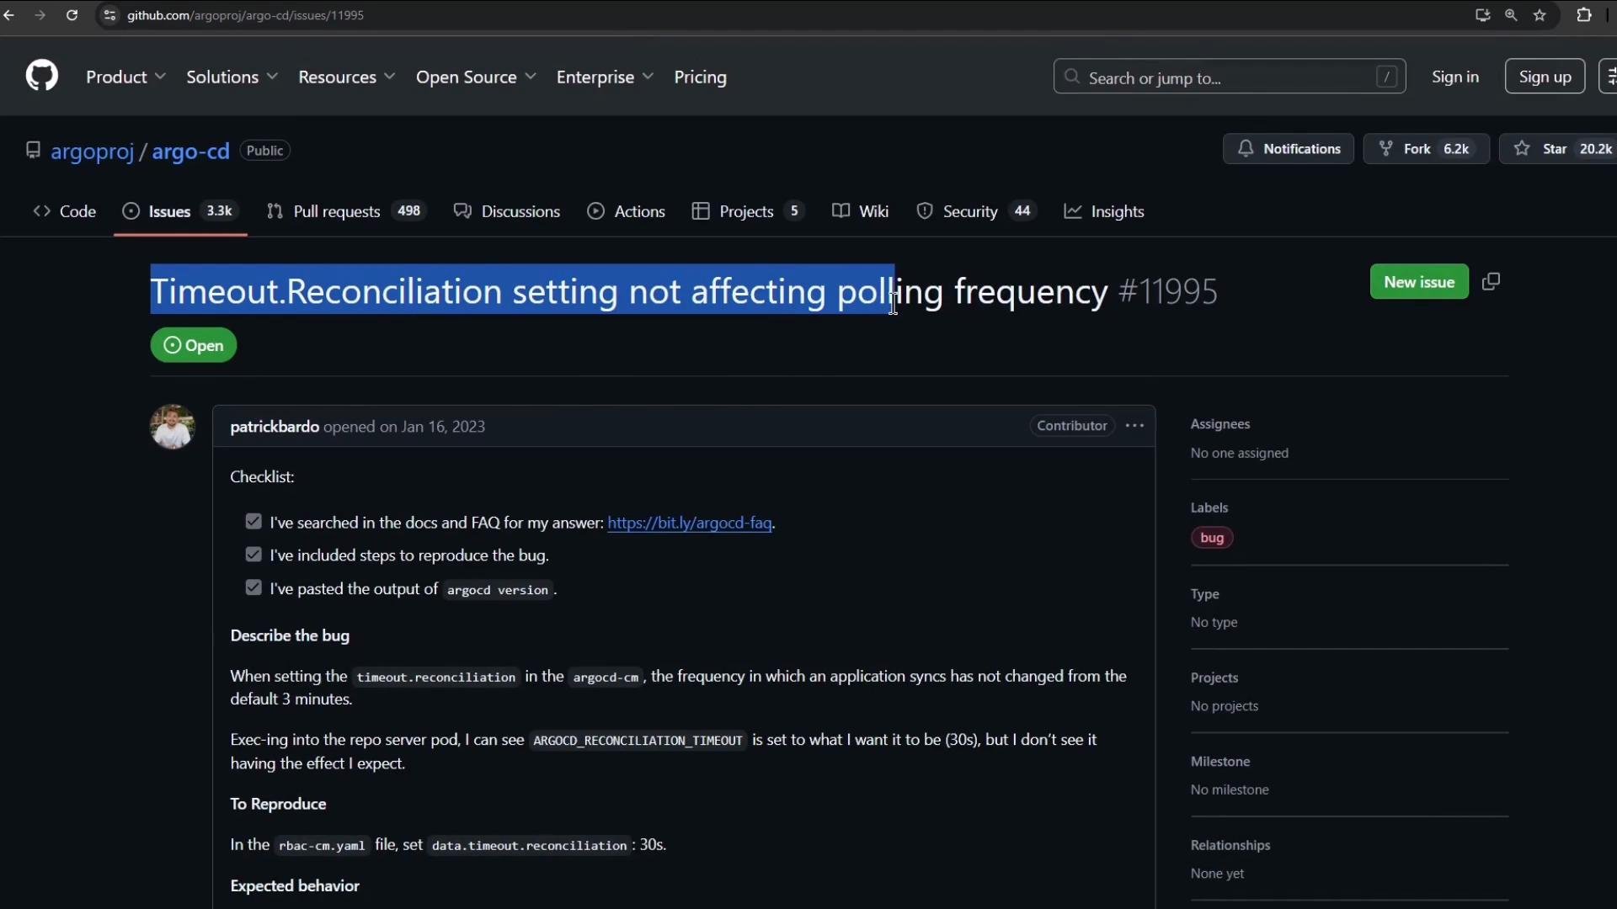Switch to the Pull requests tab
This screenshot has height=909, width=1617.
(x=345, y=211)
